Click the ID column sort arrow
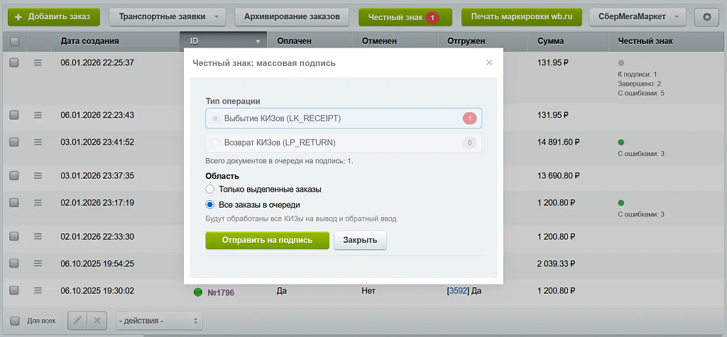This screenshot has height=337, width=727. coord(258,42)
